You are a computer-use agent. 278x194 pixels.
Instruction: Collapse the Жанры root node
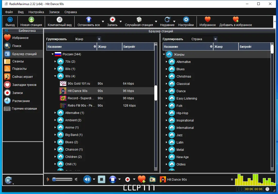point(164,54)
